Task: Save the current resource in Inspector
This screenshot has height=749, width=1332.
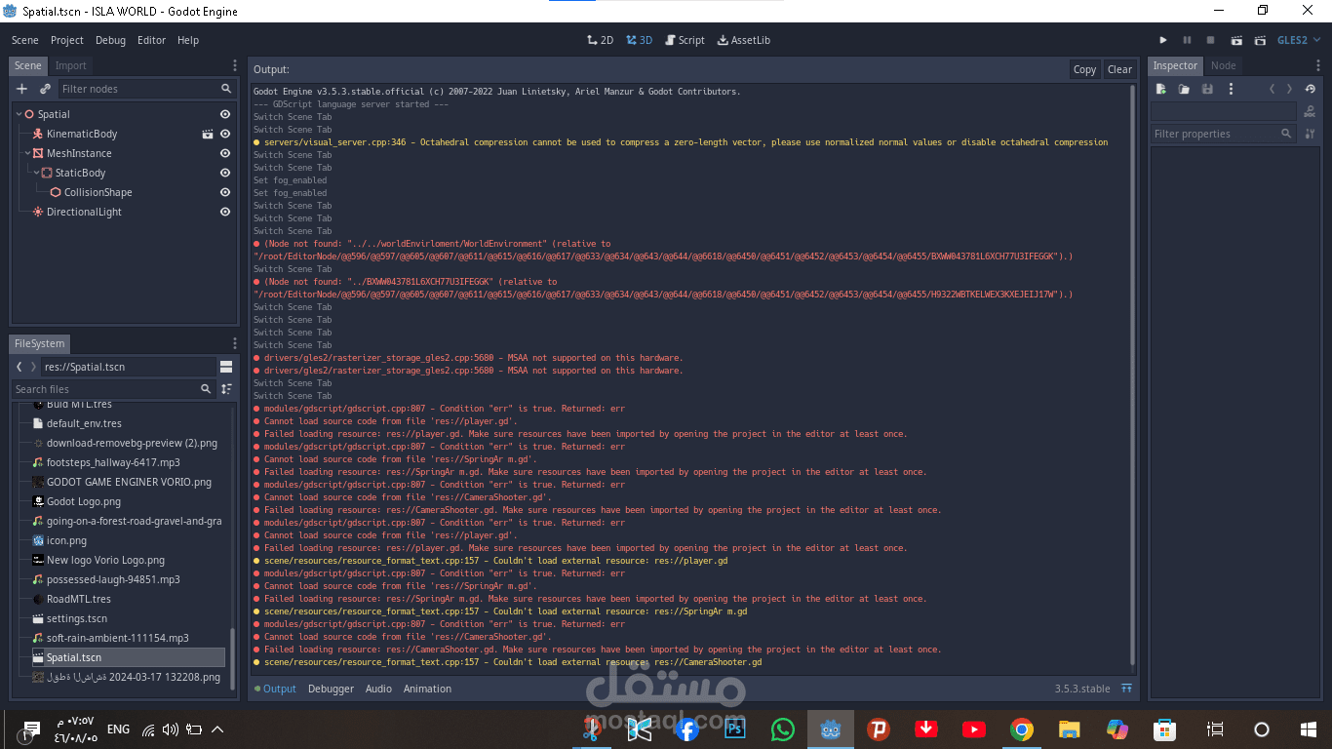Action: pos(1207,89)
